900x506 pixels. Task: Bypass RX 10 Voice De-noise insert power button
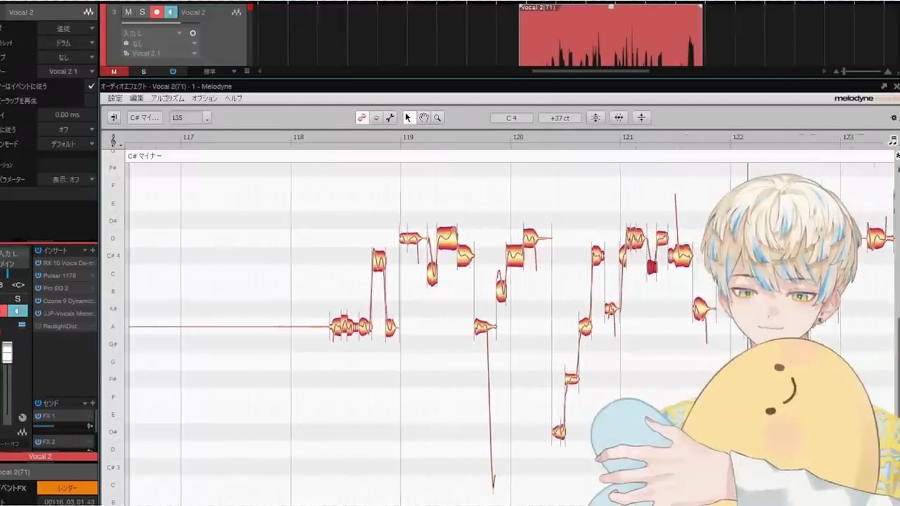tap(38, 263)
